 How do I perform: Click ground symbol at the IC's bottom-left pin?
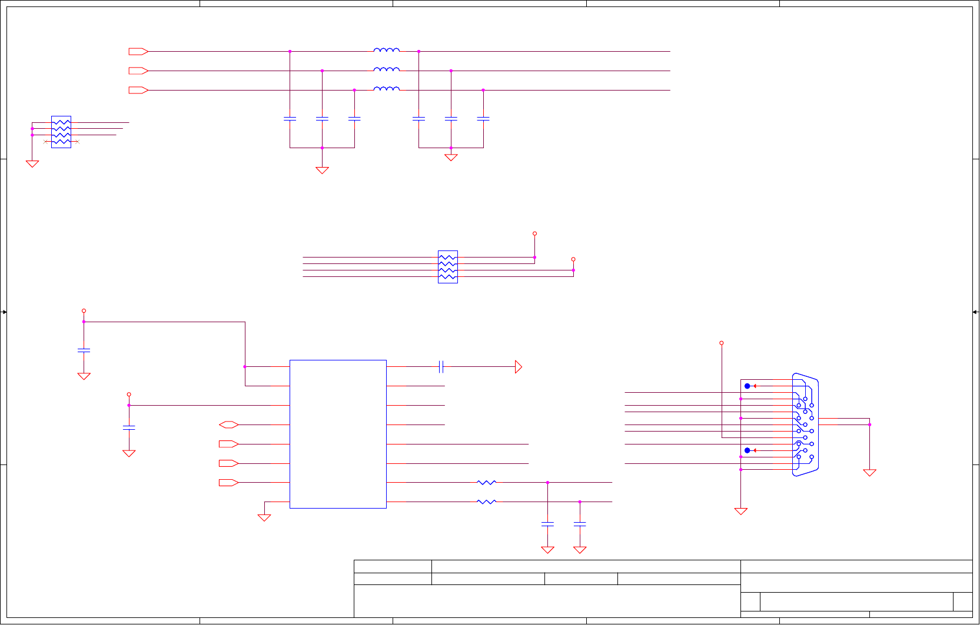coord(264,518)
